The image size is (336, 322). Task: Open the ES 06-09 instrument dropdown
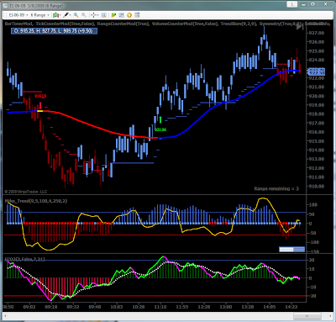tap(18, 15)
